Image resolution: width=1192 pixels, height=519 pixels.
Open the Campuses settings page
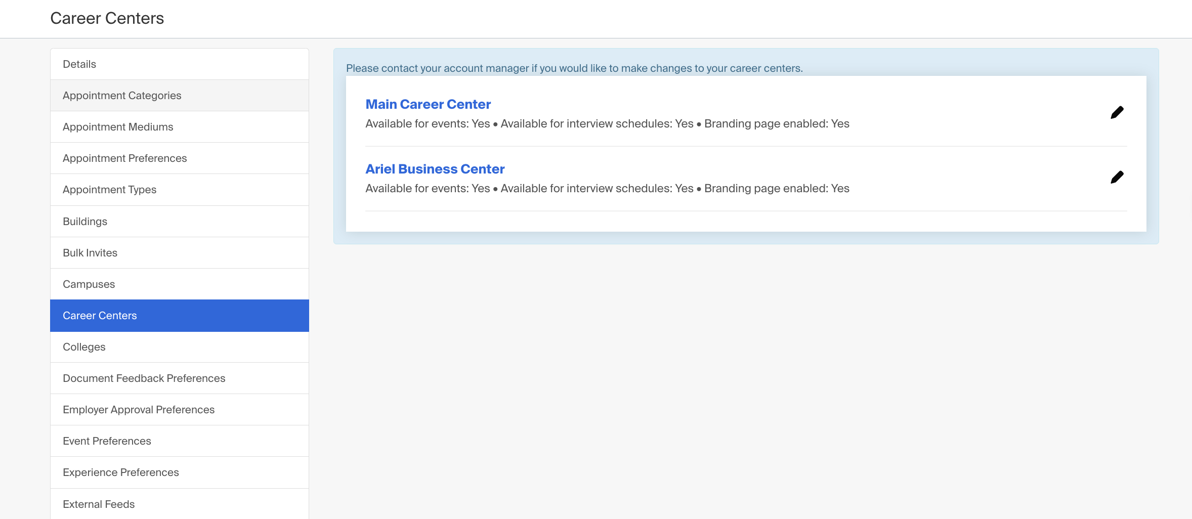click(x=89, y=284)
